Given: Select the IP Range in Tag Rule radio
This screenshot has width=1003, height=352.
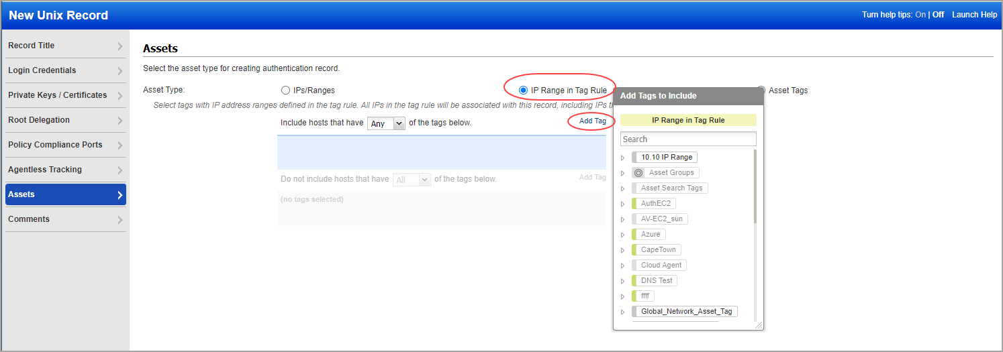Looking at the screenshot, I should tap(523, 91).
